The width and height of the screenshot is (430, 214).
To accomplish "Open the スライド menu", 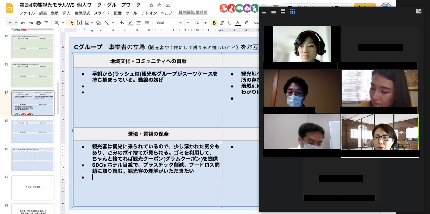I will point(102,13).
